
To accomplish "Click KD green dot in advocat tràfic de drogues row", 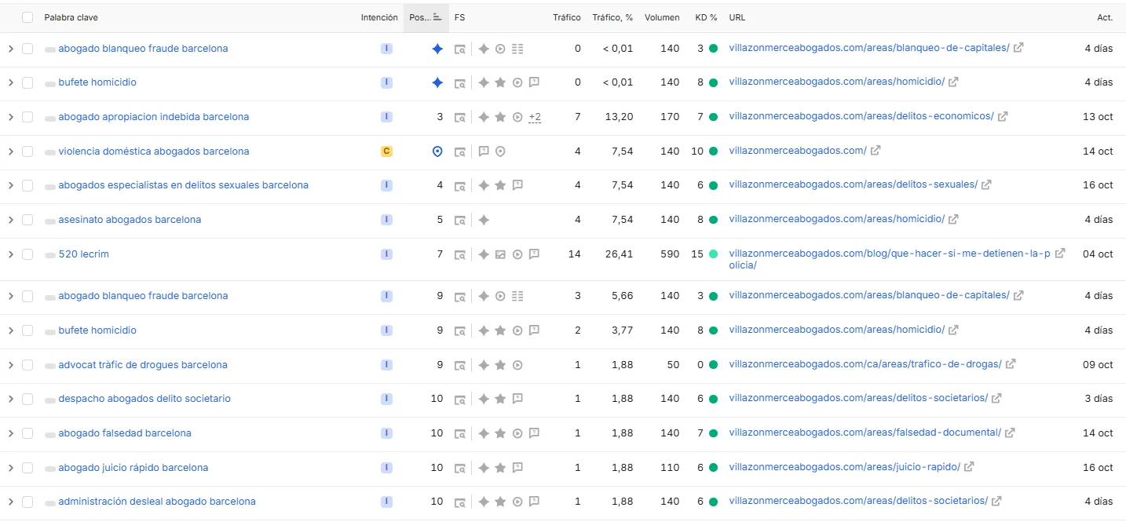I will pos(713,365).
